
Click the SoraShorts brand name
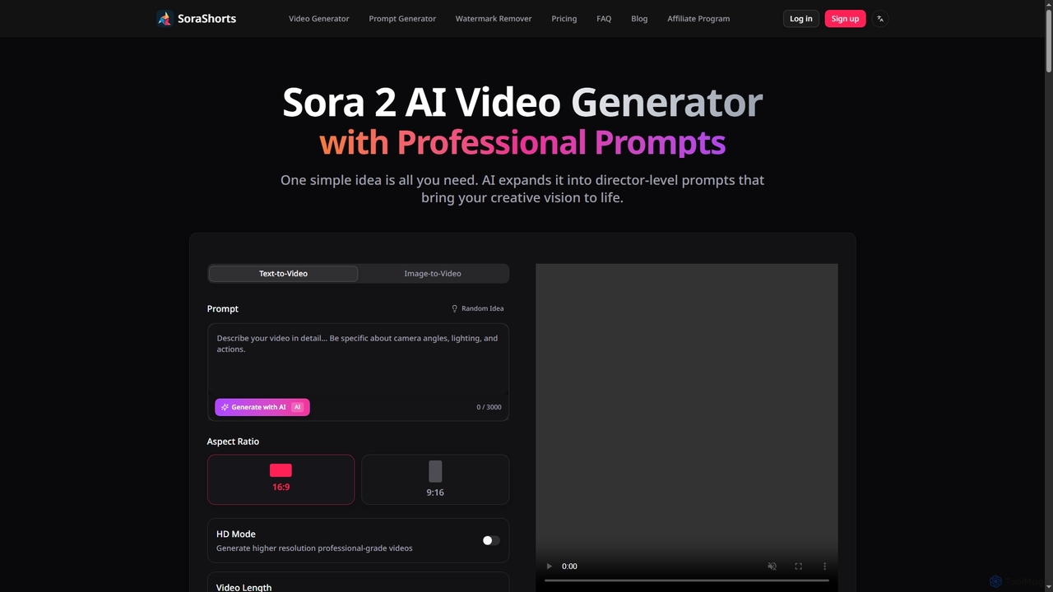[206, 18]
